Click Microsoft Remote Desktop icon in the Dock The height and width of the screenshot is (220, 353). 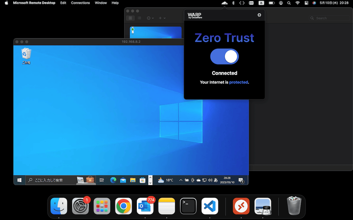[241, 206]
